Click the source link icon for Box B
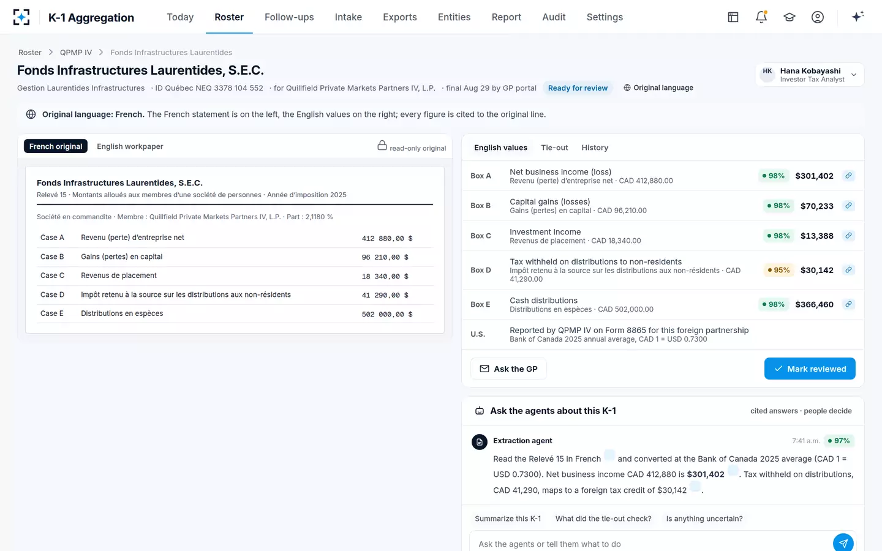Image resolution: width=882 pixels, height=551 pixels. point(848,206)
